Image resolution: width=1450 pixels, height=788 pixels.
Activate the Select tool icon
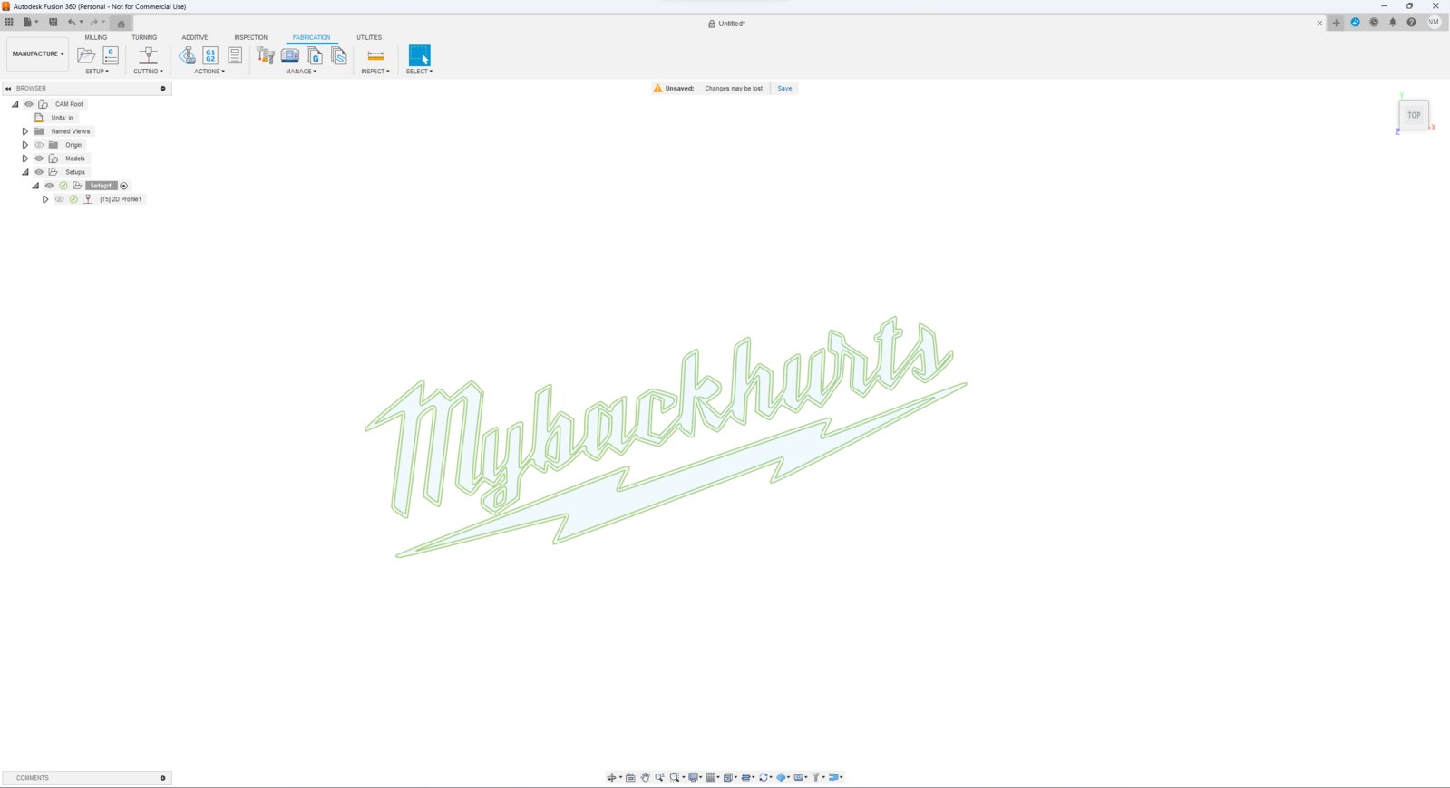(x=419, y=55)
